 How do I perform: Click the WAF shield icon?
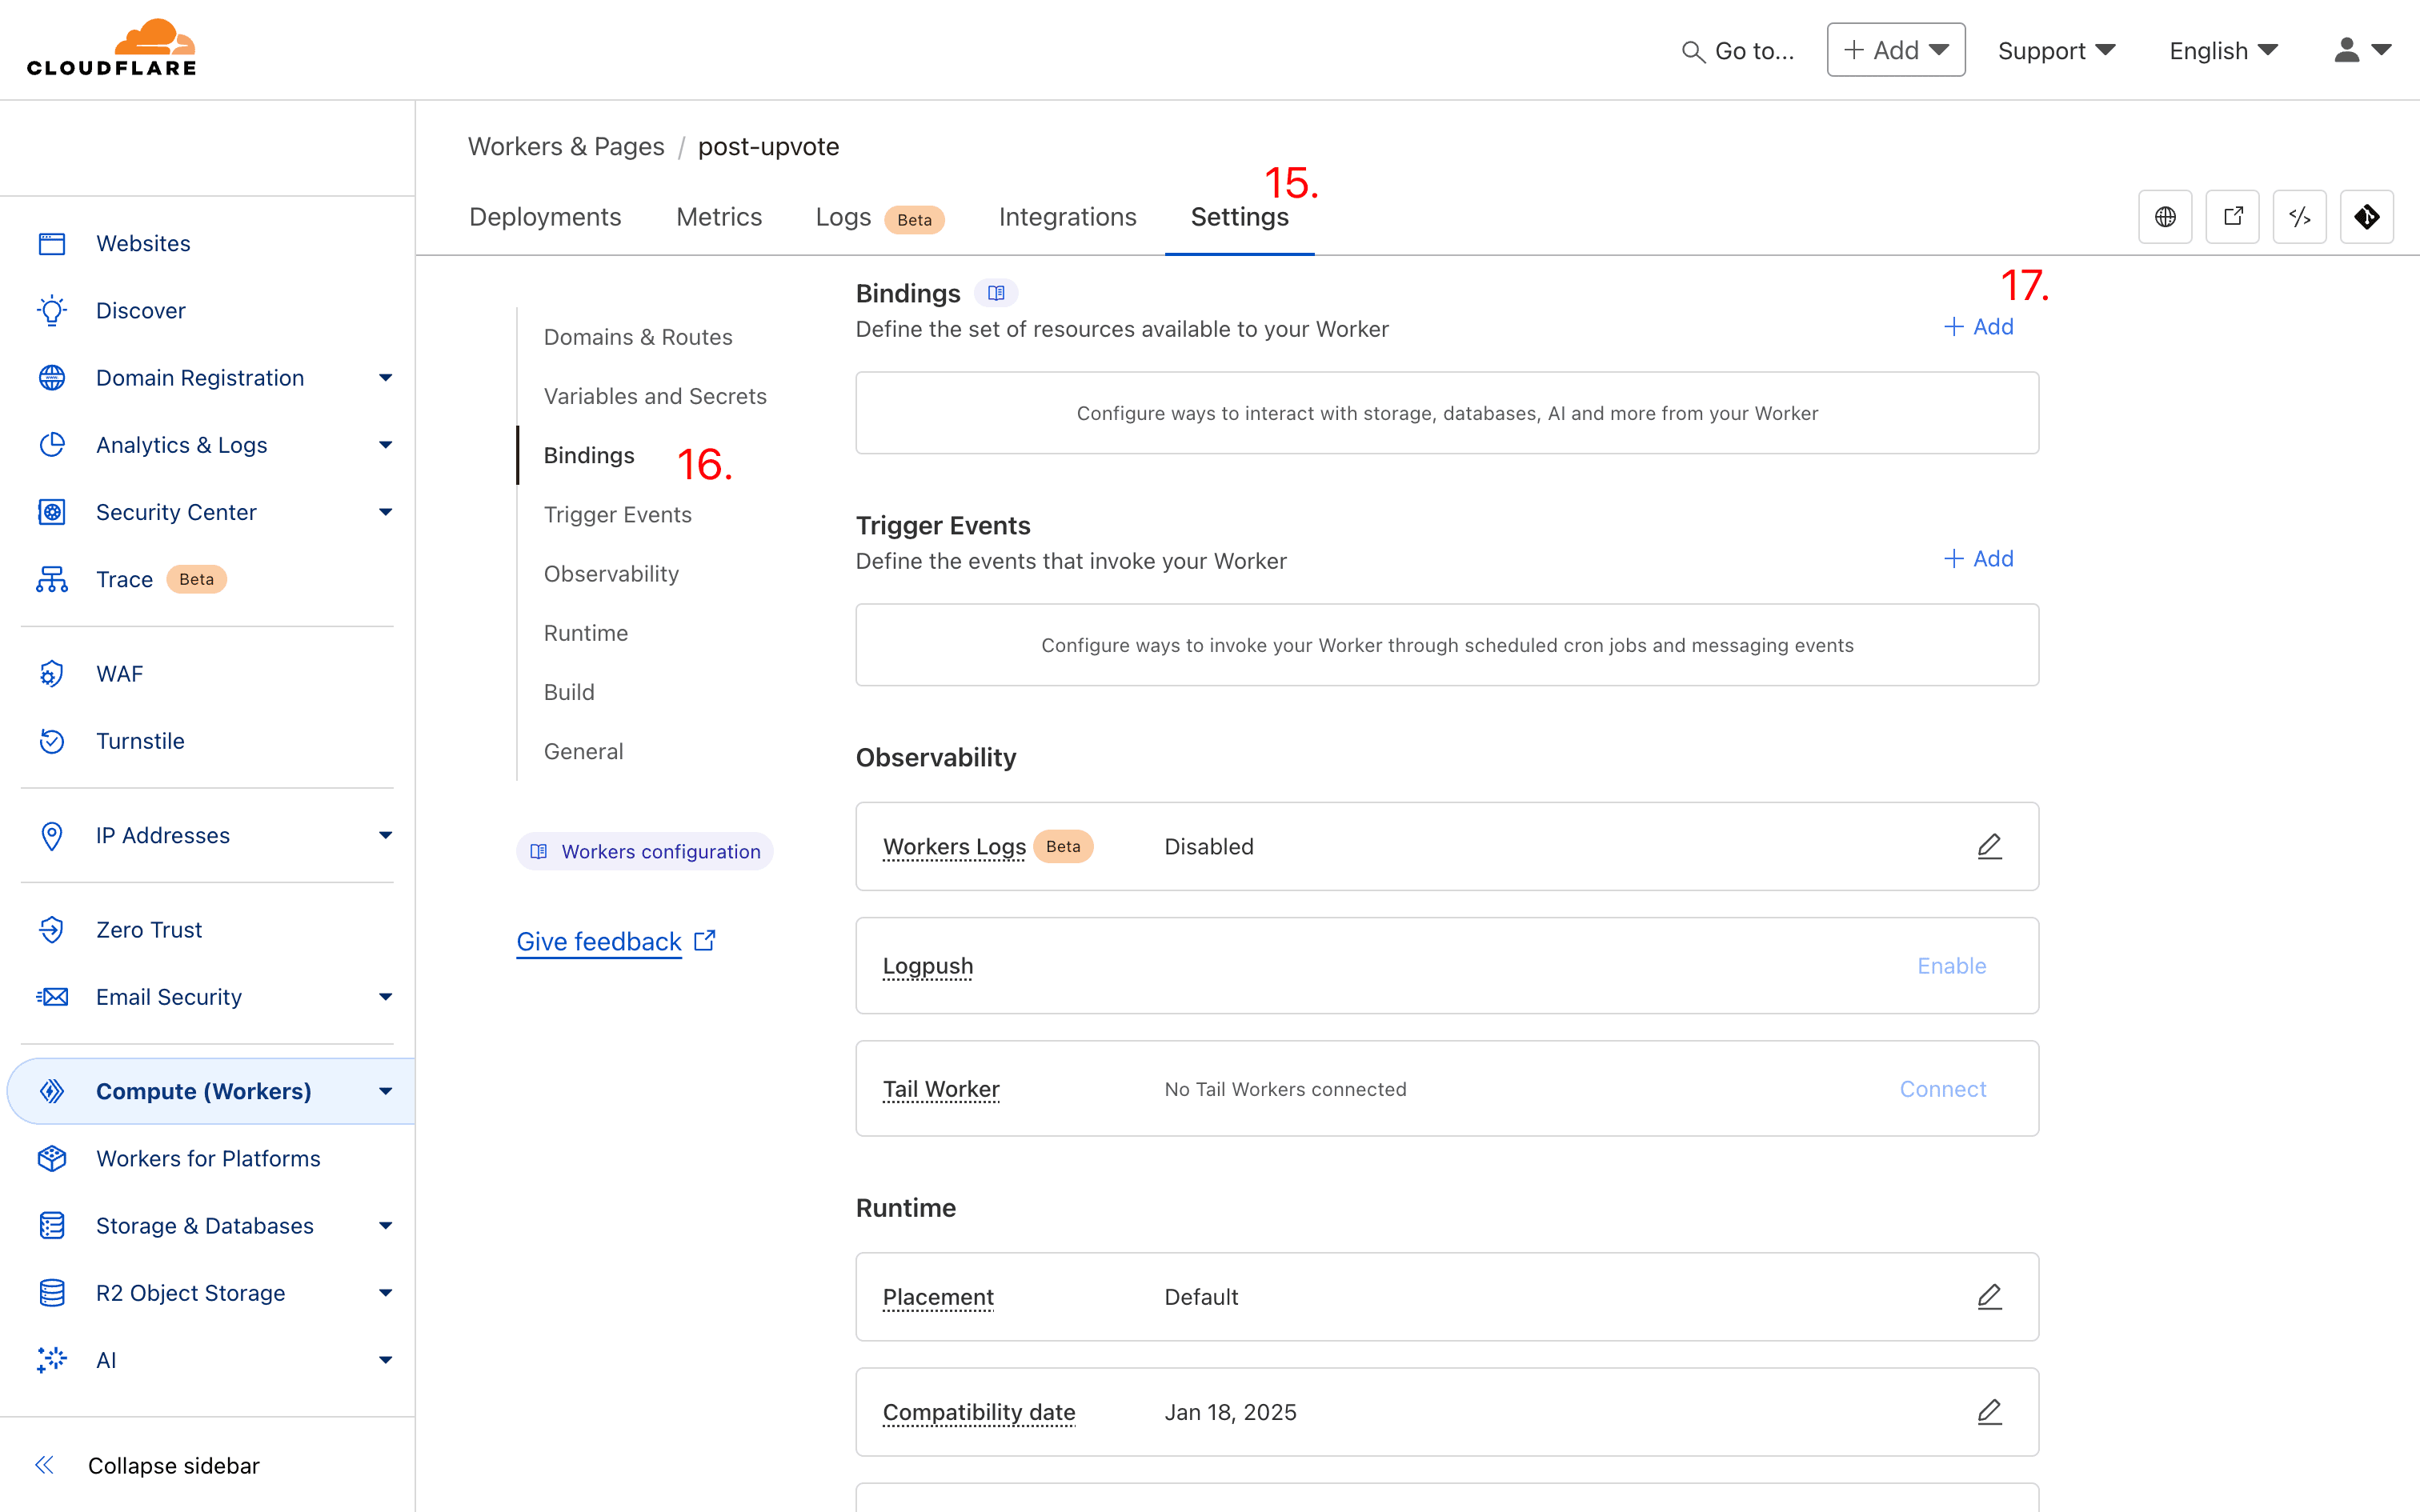(52, 673)
